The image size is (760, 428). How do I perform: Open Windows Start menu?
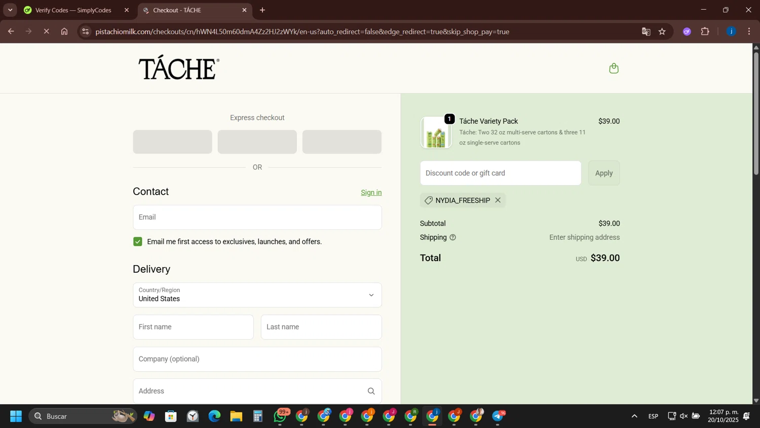(x=16, y=416)
